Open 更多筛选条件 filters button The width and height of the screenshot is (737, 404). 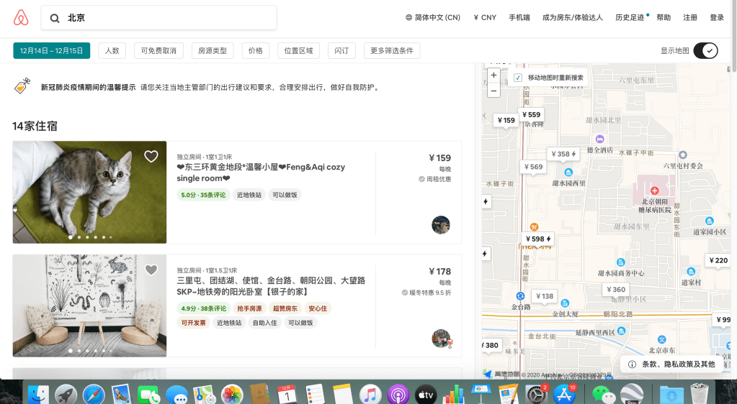tap(392, 51)
